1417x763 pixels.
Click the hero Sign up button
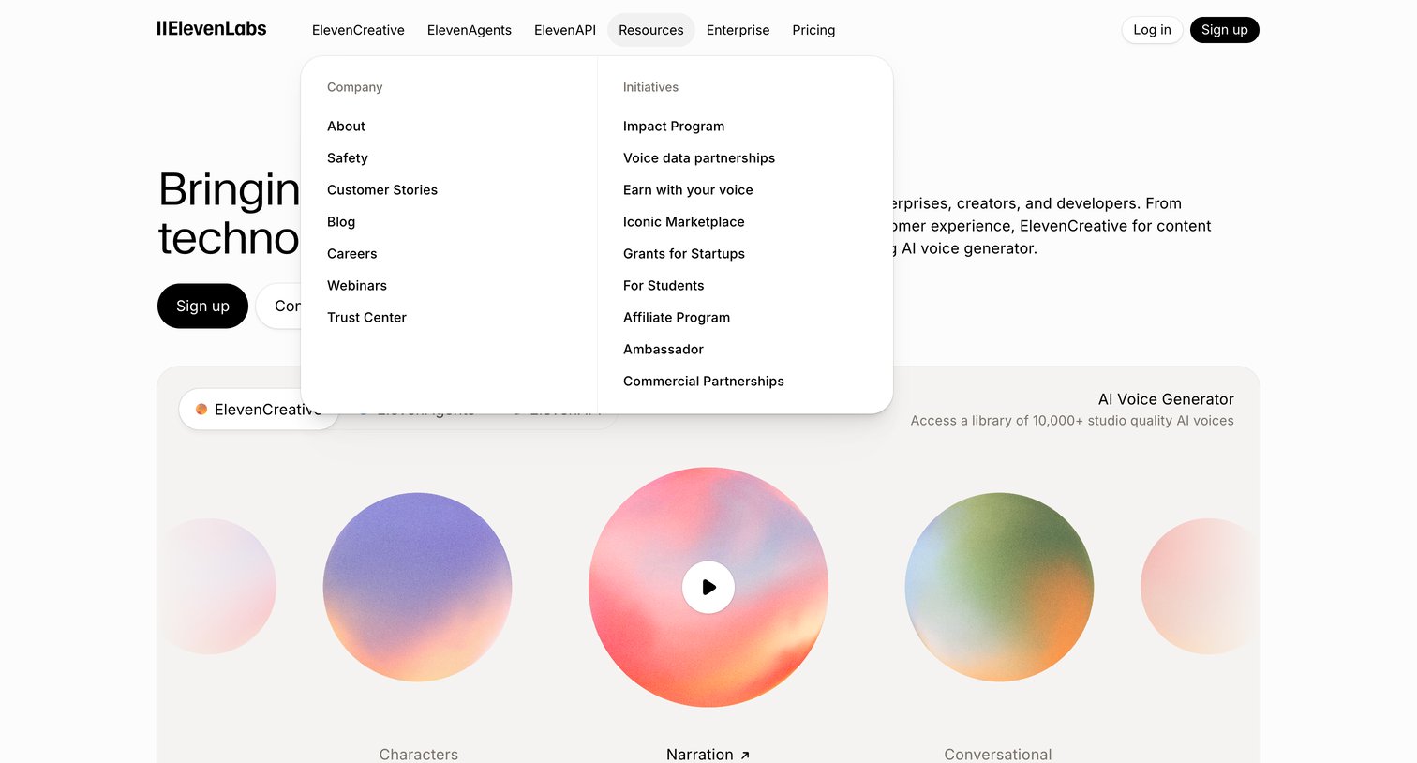[202, 306]
